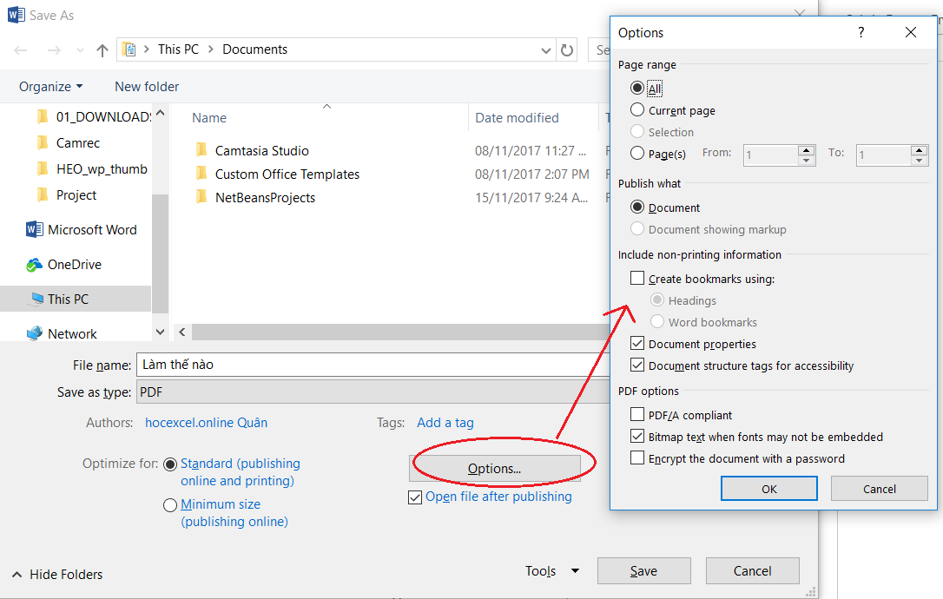Open the Organize dropdown menu
Image resolution: width=943 pixels, height=599 pixels.
click(50, 87)
